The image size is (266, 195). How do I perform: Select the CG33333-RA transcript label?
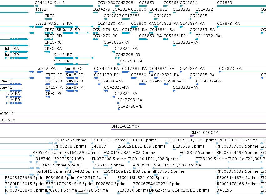pyautogui.click(x=185, y=42)
